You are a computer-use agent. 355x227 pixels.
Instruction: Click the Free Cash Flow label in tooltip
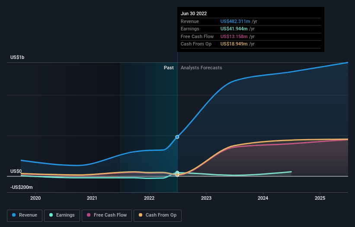pyautogui.click(x=197, y=36)
